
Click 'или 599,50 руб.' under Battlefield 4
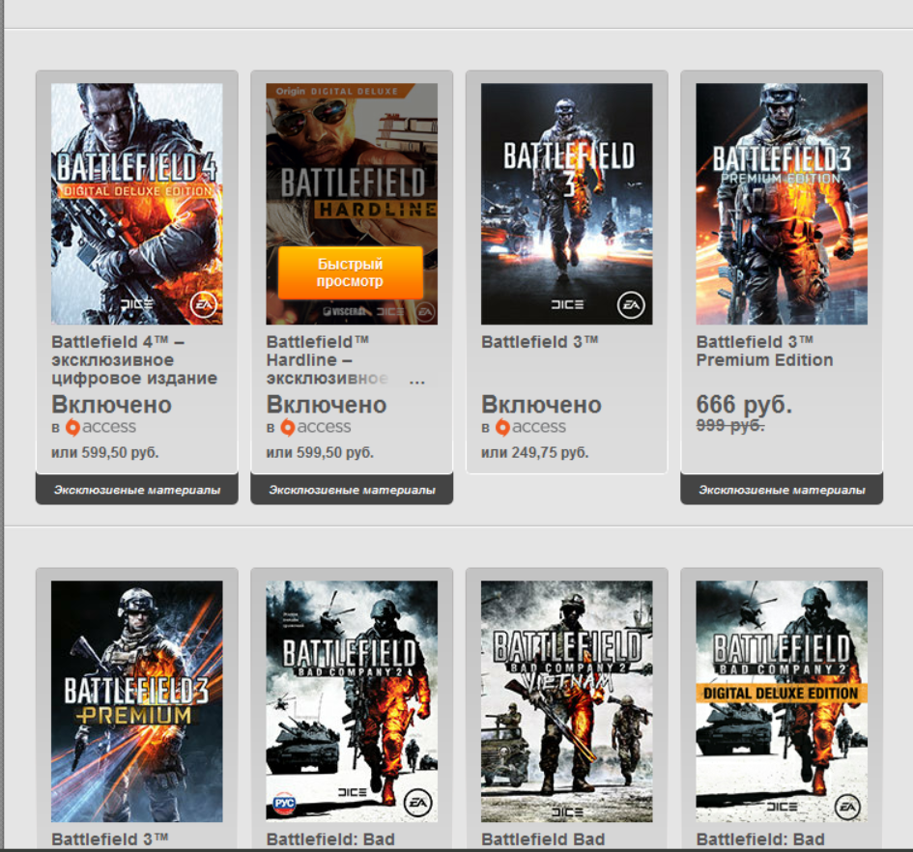104,452
